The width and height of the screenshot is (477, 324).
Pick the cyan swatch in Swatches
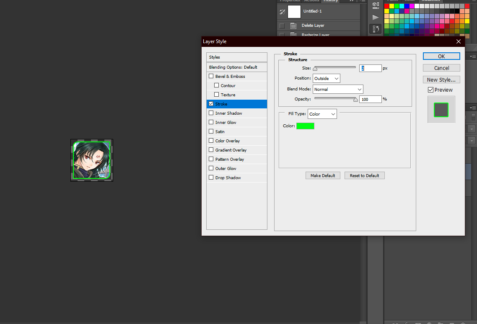pyautogui.click(x=402, y=6)
